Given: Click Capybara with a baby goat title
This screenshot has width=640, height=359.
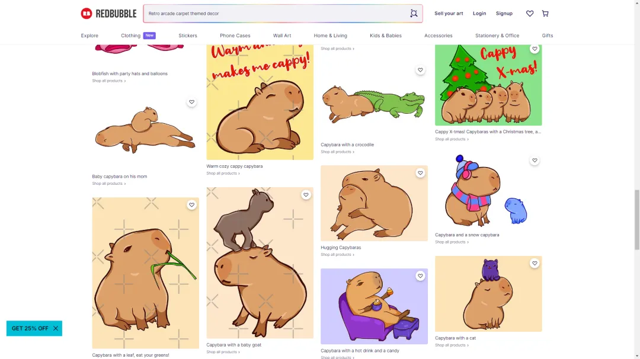Looking at the screenshot, I should point(233,345).
